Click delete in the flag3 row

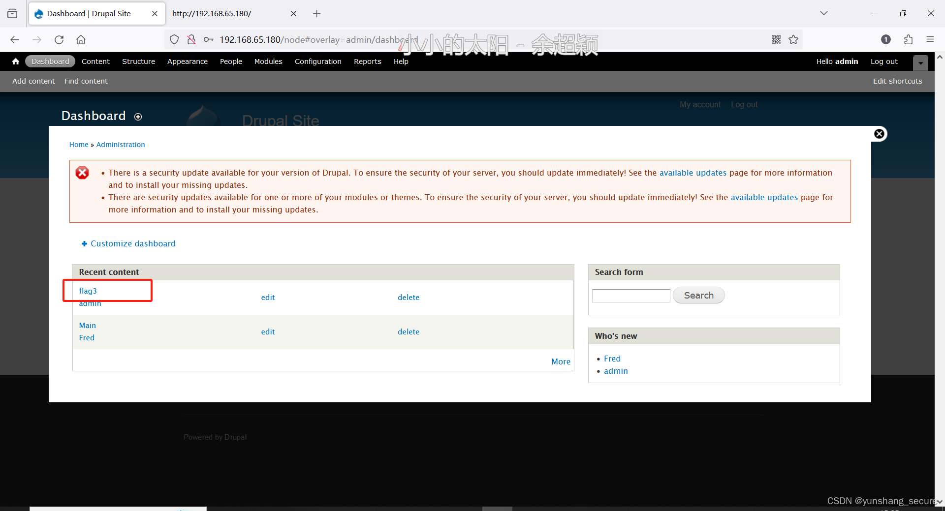409,297
